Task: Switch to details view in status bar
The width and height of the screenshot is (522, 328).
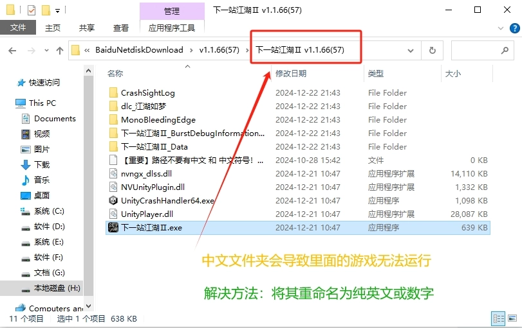Action: pos(498,318)
